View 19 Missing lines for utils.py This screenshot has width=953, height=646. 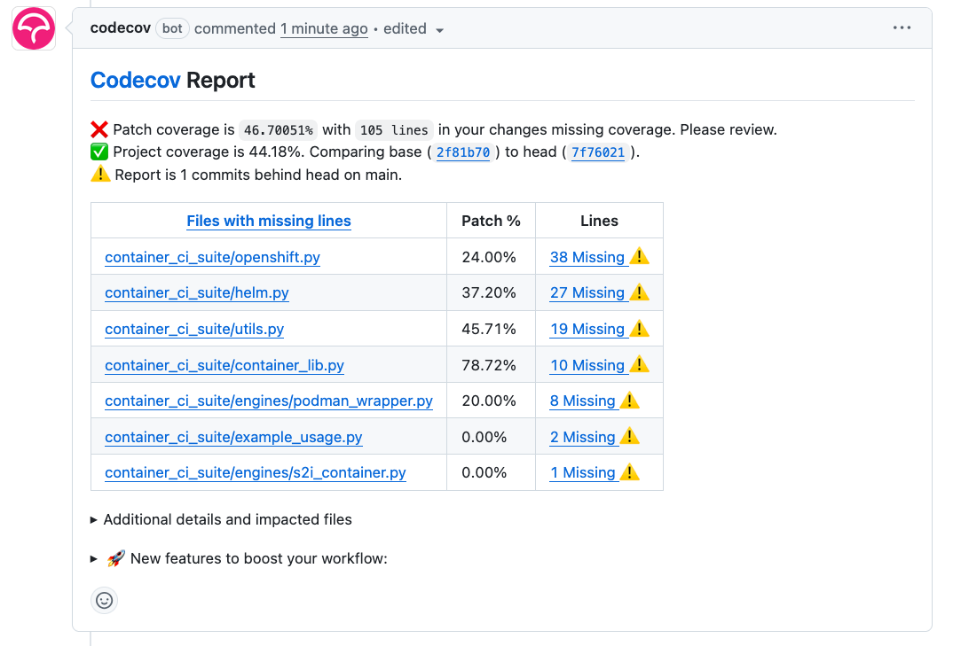click(587, 329)
